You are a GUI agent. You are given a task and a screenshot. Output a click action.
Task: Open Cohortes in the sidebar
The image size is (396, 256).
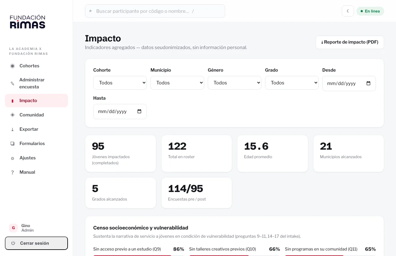coord(36,66)
